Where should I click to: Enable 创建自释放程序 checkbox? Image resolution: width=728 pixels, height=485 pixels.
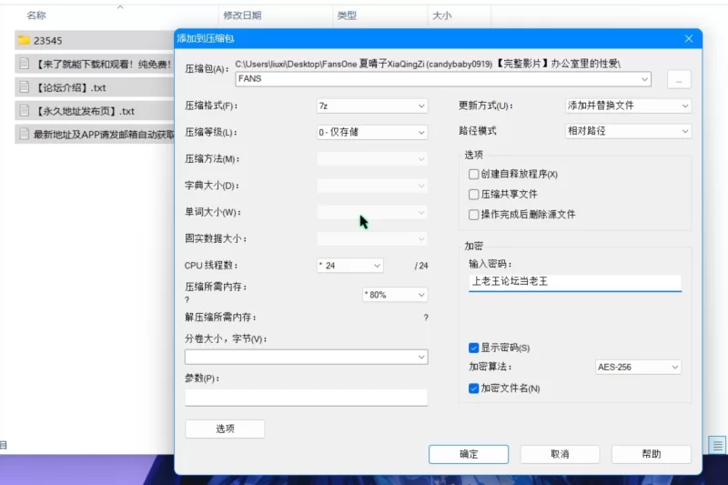click(x=473, y=174)
